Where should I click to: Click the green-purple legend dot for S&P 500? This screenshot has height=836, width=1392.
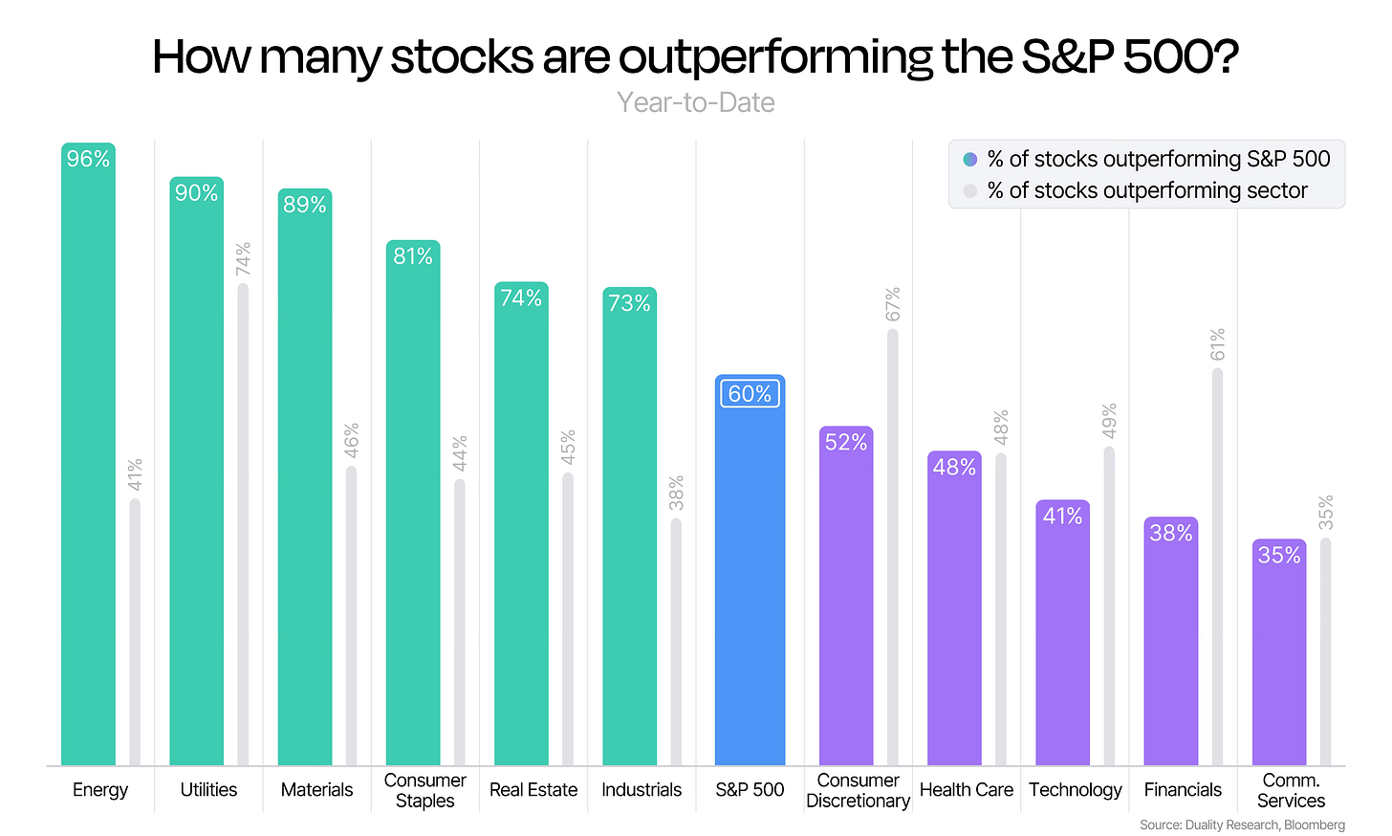tap(969, 159)
